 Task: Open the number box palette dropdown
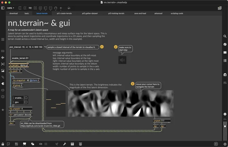(x=45, y=8)
